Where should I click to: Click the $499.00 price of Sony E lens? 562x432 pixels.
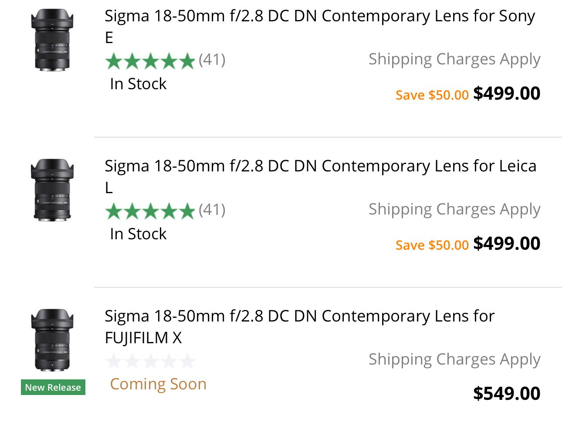click(x=507, y=93)
